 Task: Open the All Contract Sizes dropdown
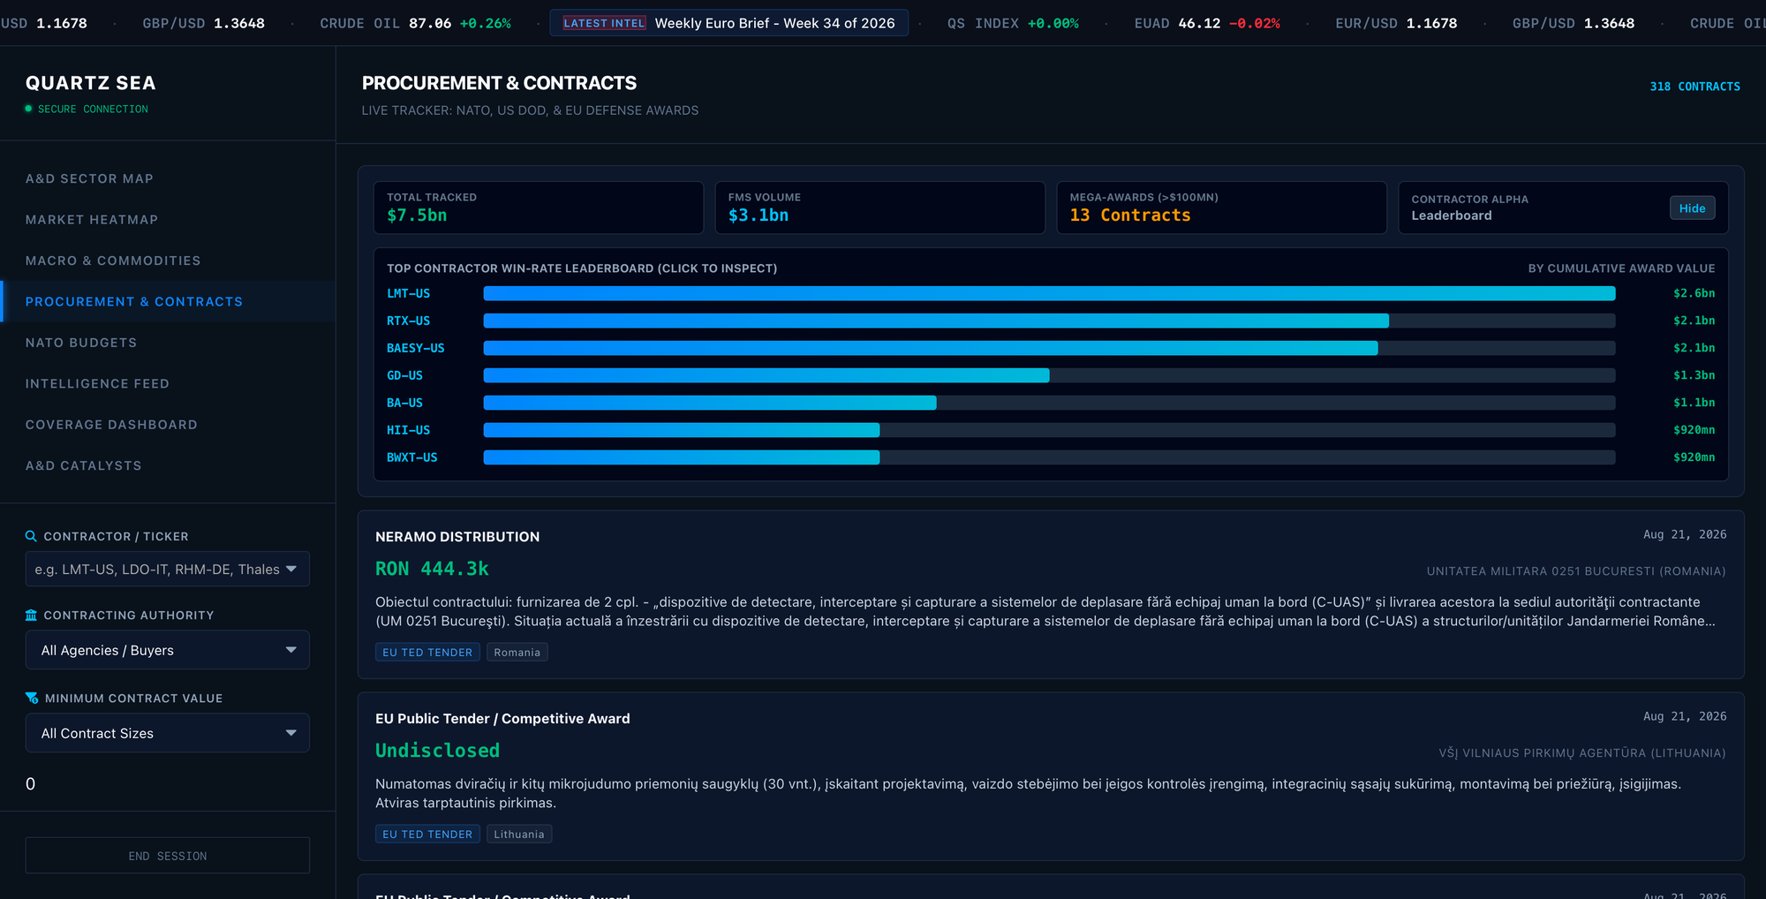[x=167, y=733]
